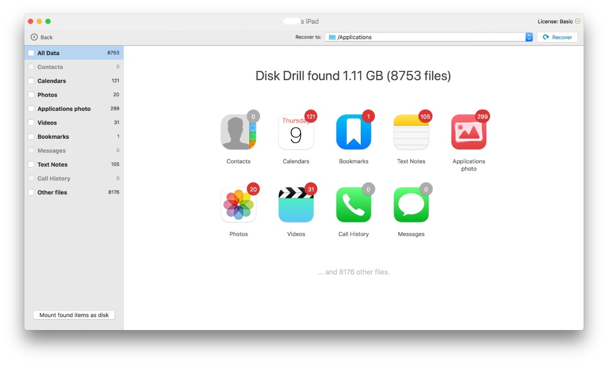Select All Data row in sidebar

[74, 53]
